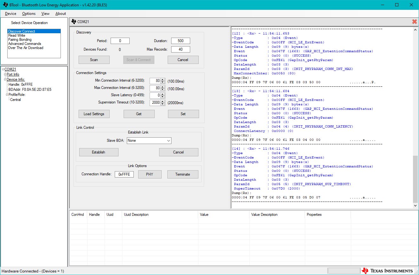Viewport: 419px width, 275px height.
Task: Switch to the About menu
Action: pos(61,14)
